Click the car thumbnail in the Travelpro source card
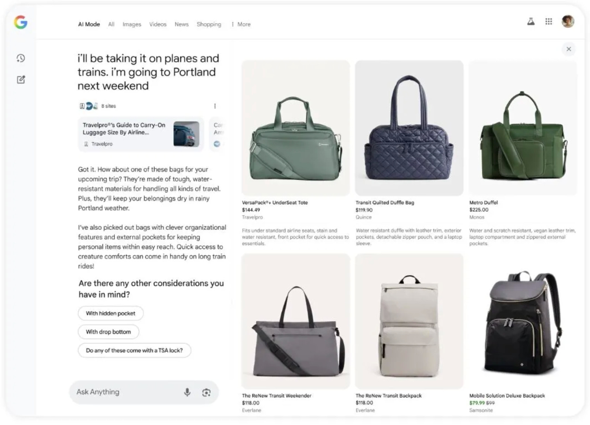 [x=186, y=134]
